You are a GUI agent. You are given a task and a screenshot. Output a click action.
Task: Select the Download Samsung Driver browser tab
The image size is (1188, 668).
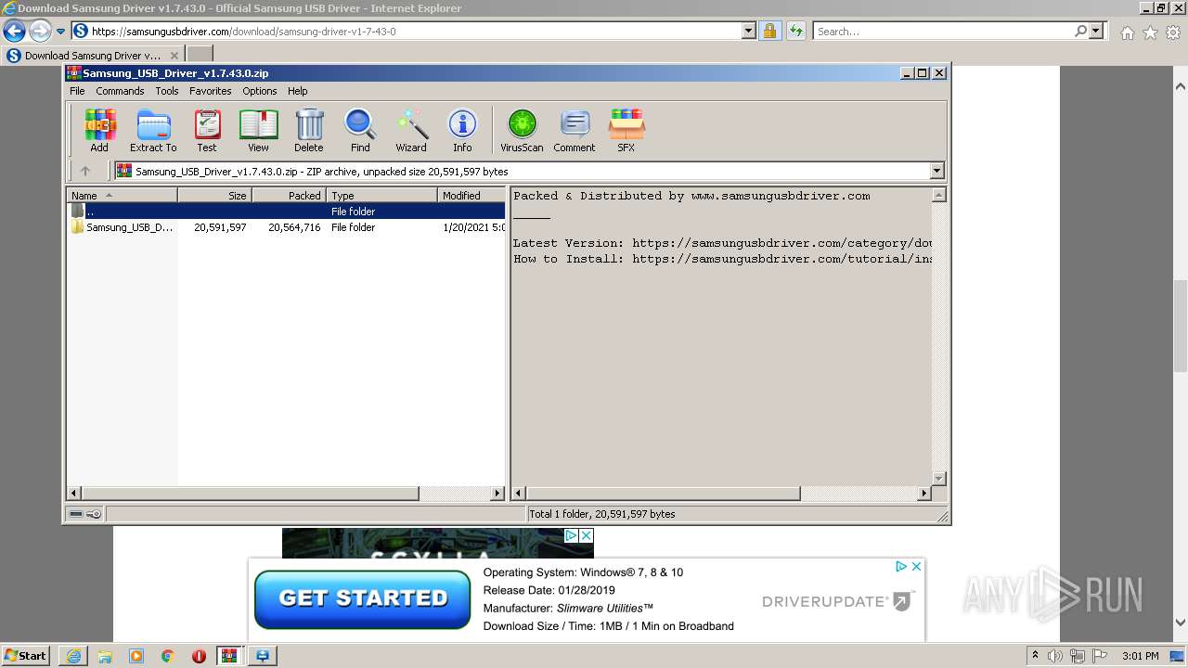point(93,56)
